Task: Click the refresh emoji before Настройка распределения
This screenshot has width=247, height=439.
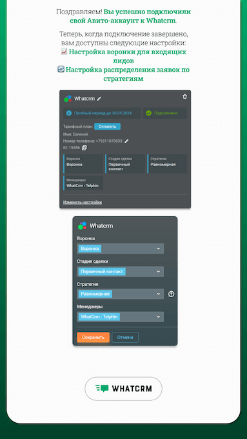Action: pyautogui.click(x=61, y=69)
